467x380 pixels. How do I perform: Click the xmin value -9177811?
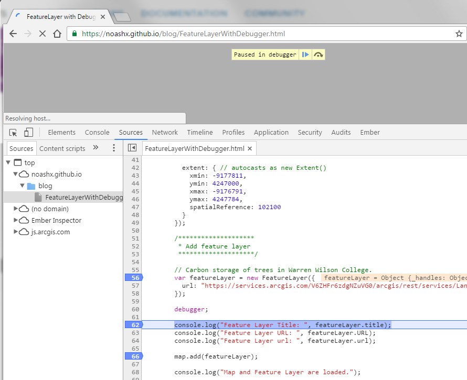click(227, 176)
